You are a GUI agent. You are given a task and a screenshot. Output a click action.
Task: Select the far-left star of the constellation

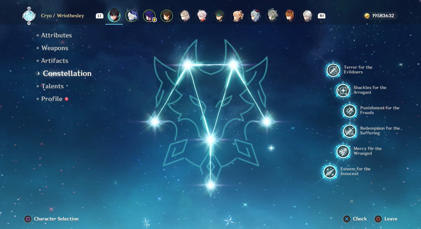coord(155,121)
